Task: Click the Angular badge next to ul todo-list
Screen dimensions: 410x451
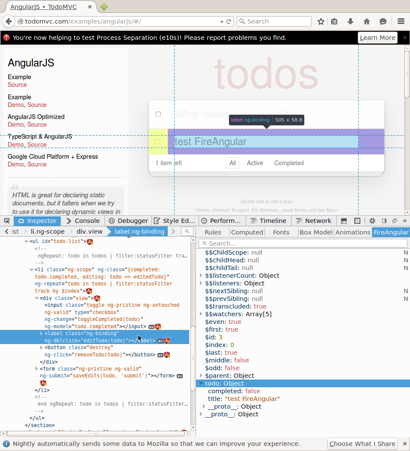Action: tap(90, 242)
